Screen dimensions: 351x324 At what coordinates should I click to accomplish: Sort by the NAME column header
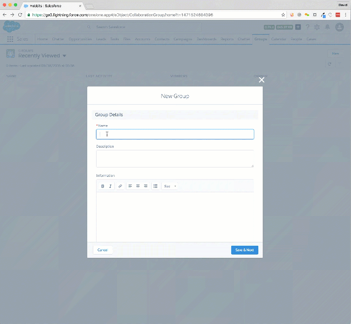coord(12,76)
